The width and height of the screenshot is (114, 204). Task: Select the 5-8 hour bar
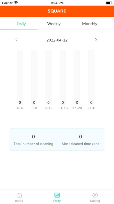click(x=34, y=78)
